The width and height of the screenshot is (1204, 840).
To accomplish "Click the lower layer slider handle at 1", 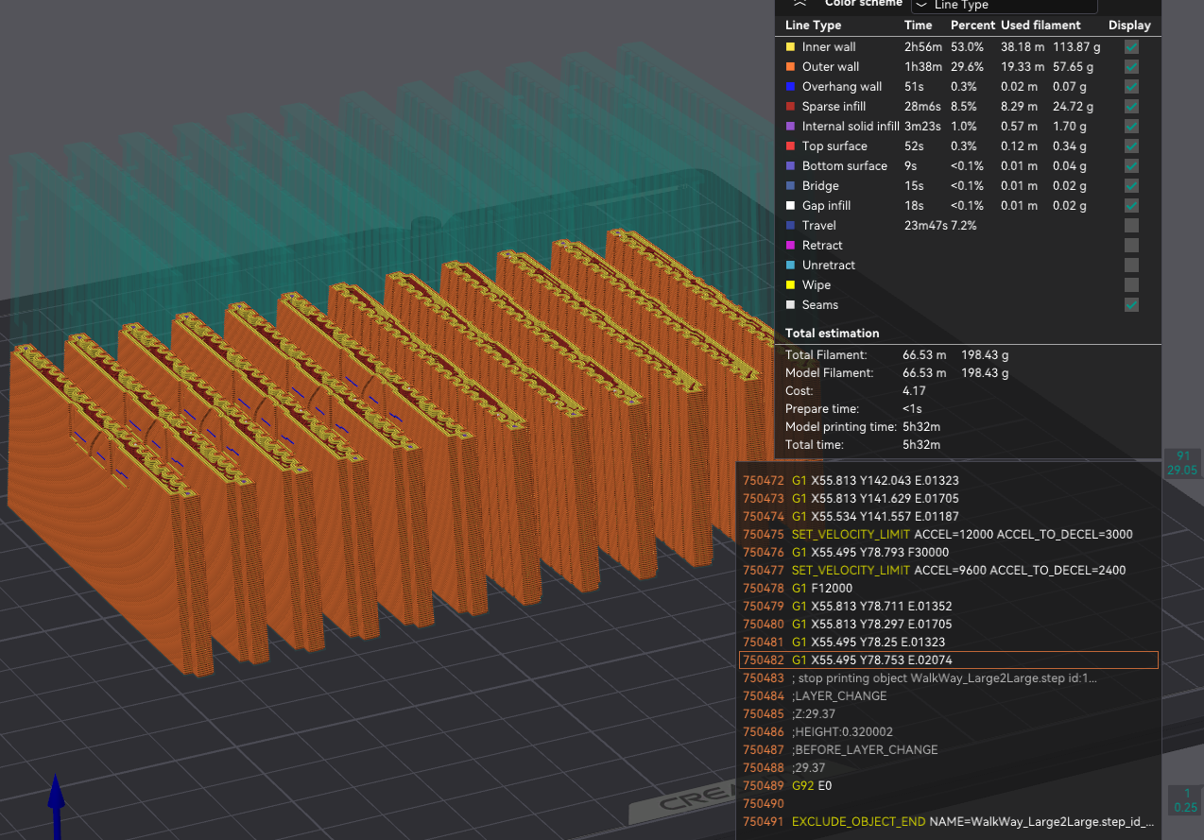I will click(1183, 799).
